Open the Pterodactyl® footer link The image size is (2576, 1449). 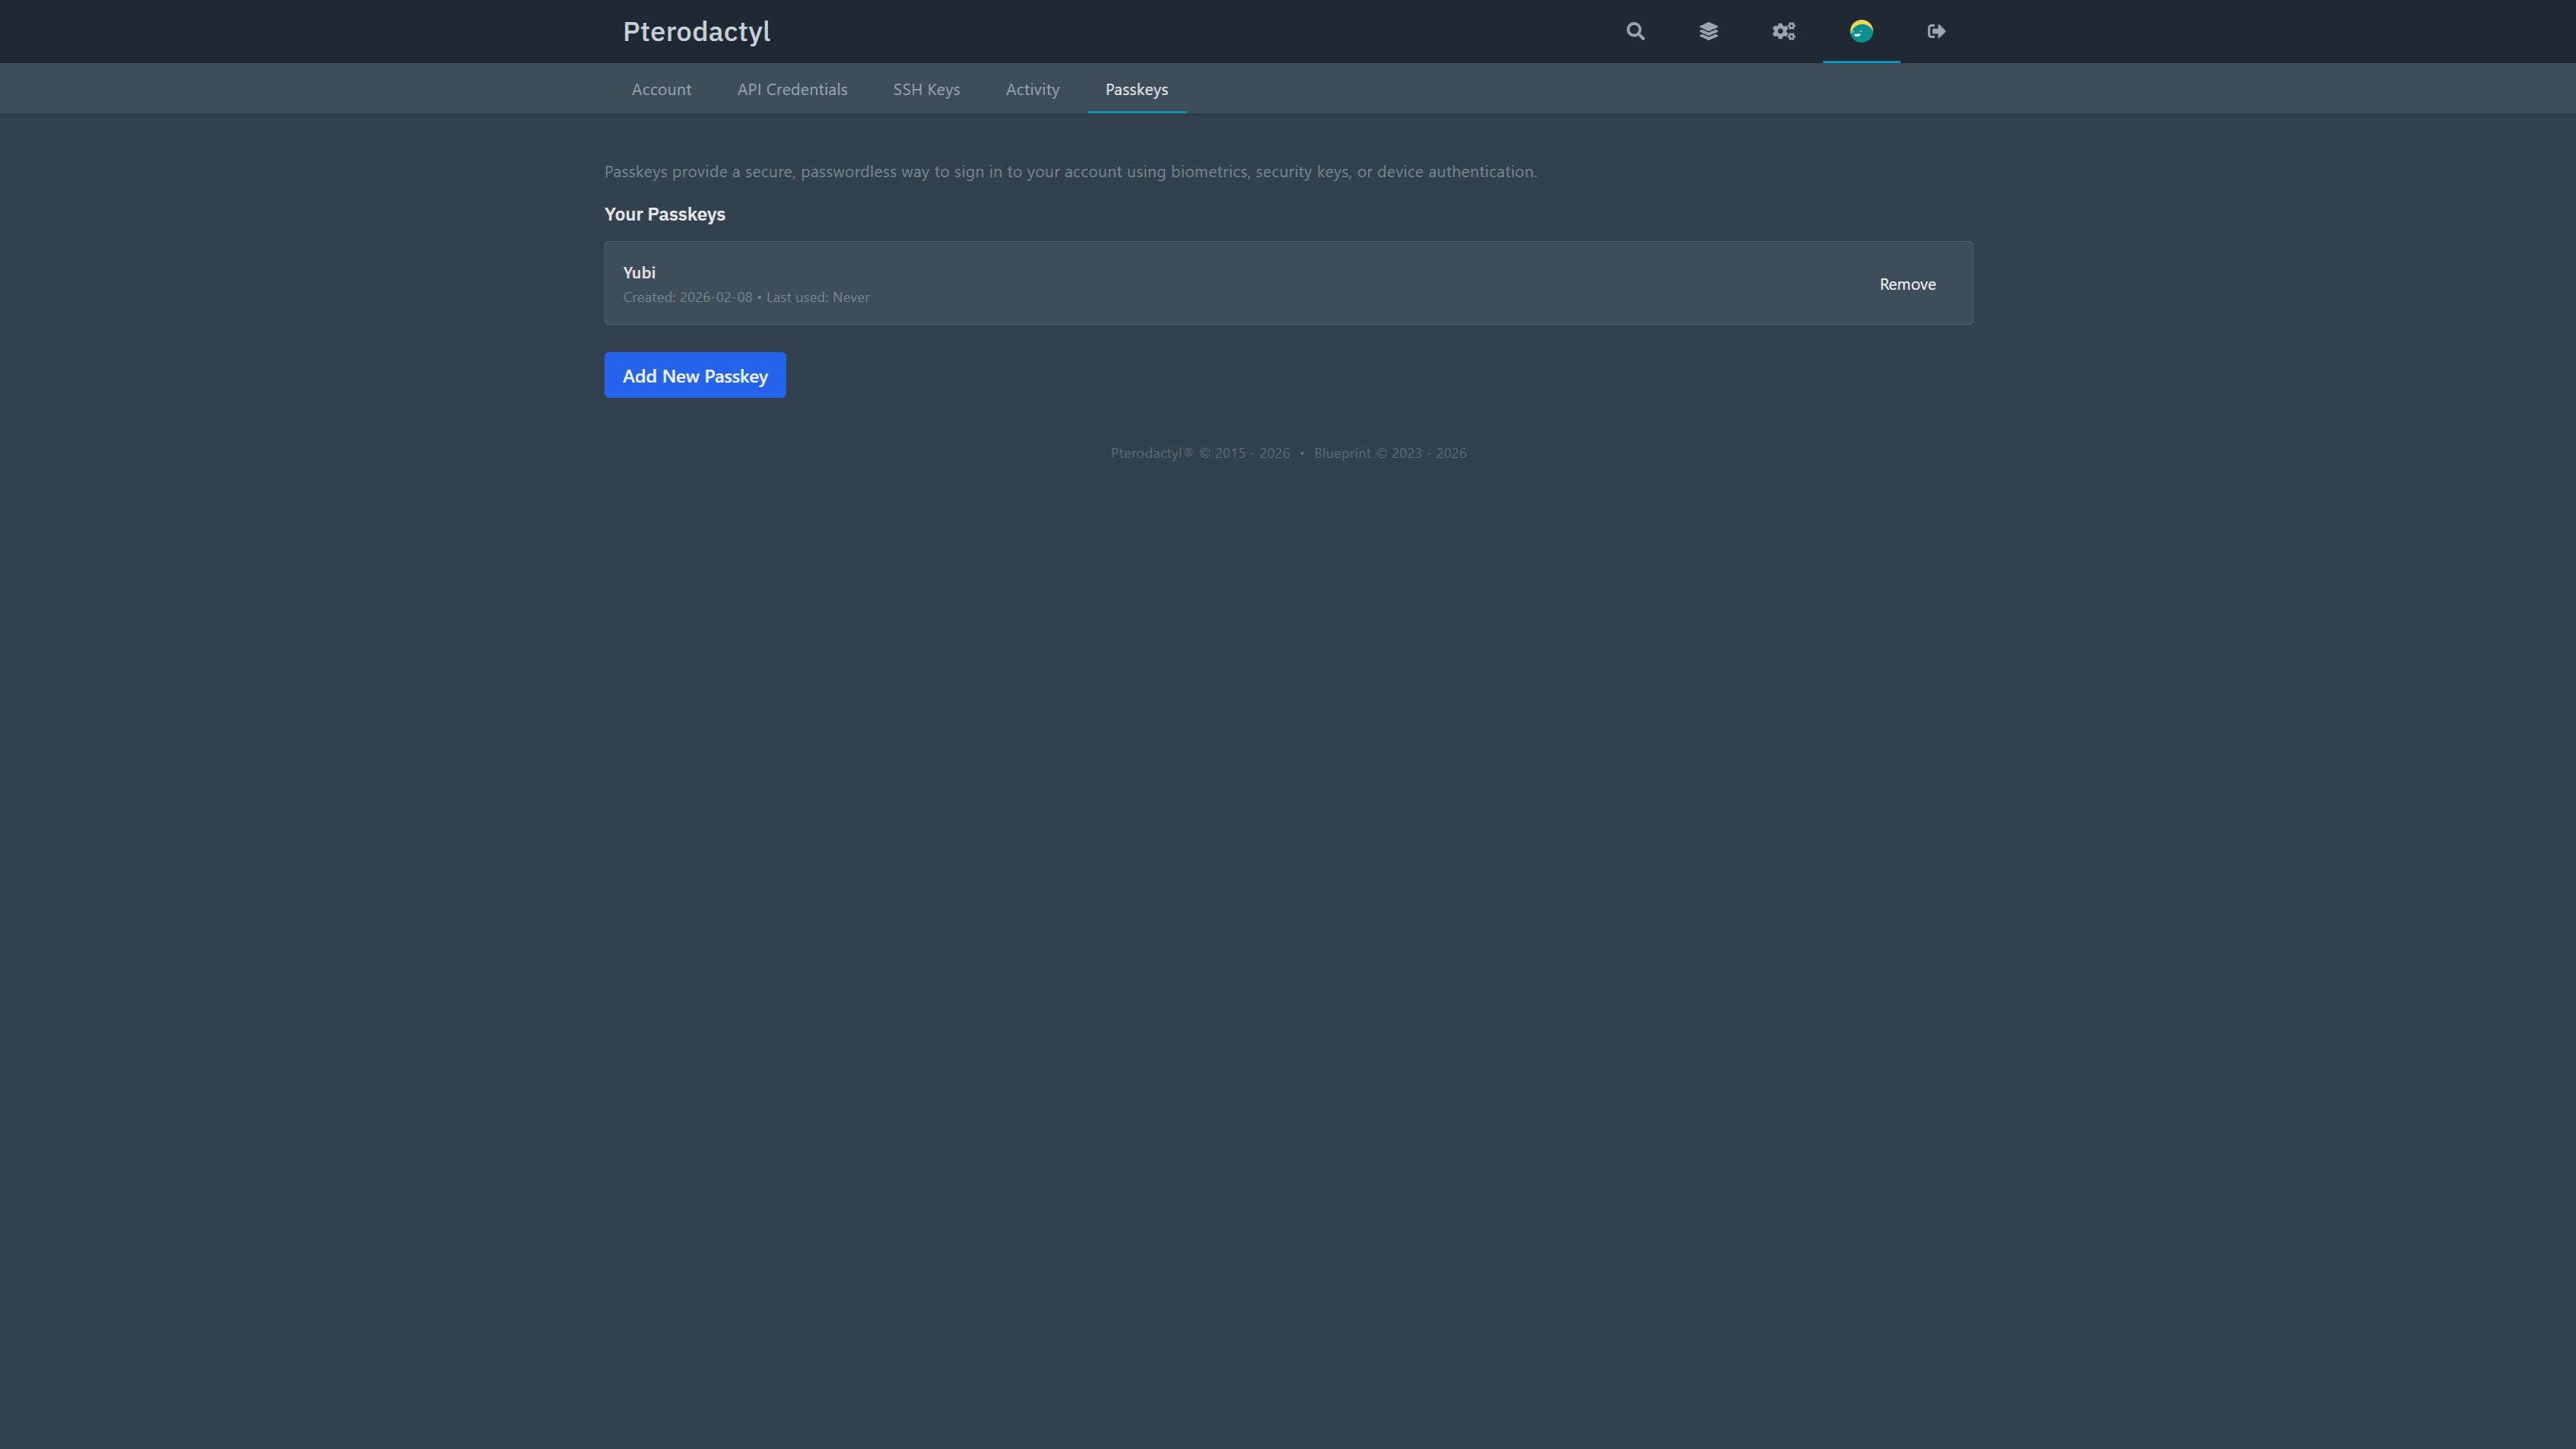pyautogui.click(x=1151, y=453)
